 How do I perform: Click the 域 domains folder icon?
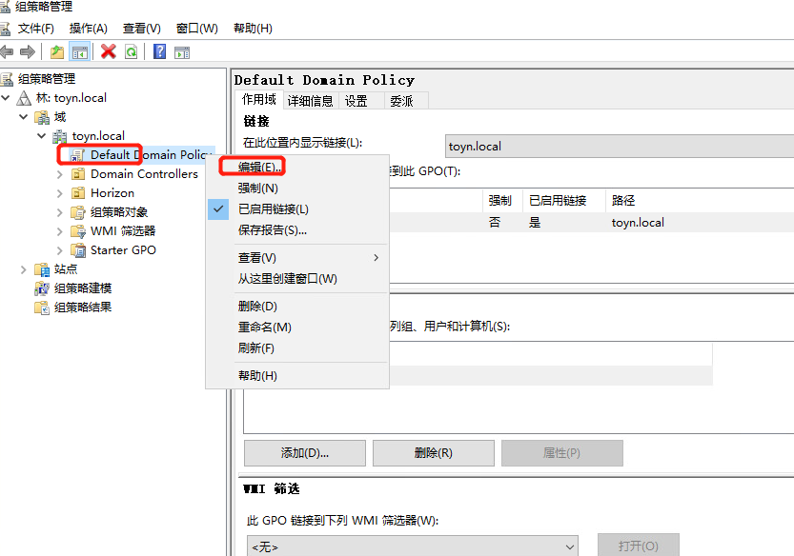[x=42, y=117]
